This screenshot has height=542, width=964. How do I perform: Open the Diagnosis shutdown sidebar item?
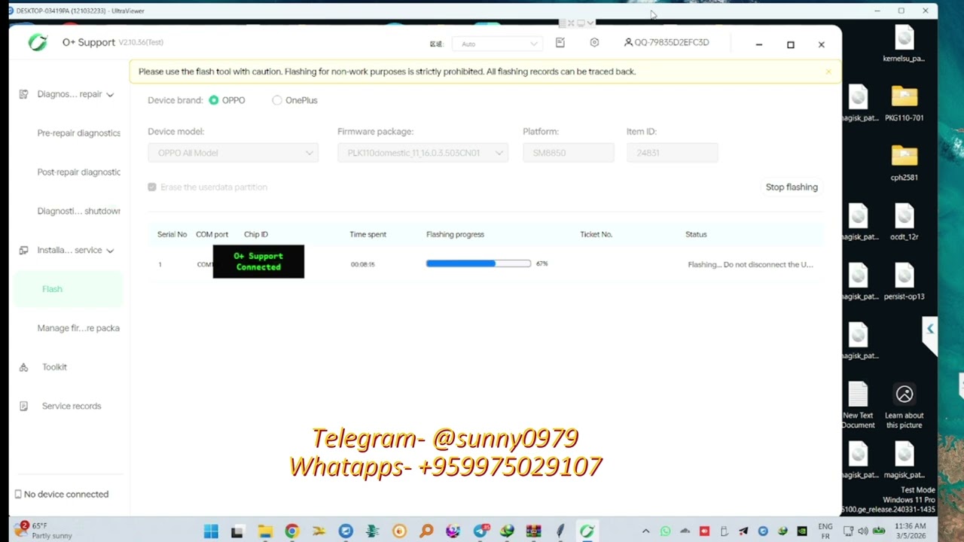pyautogui.click(x=78, y=212)
